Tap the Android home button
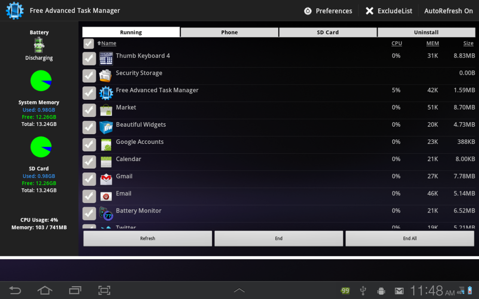Image resolution: width=479 pixels, height=299 pixels. click(x=45, y=290)
